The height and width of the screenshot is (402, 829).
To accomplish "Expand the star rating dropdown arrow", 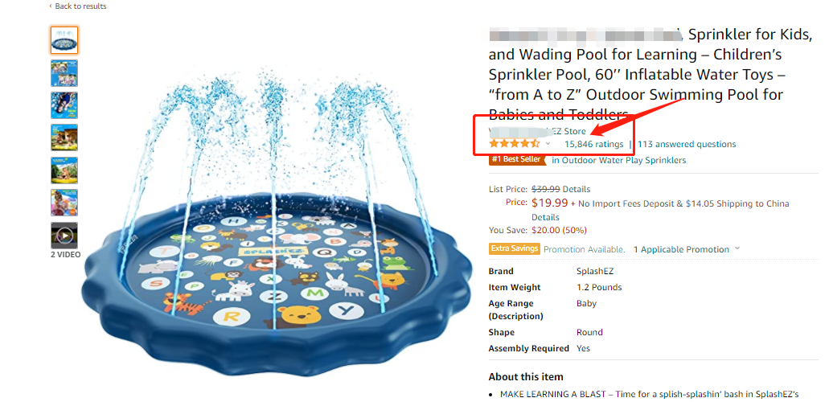I will click(548, 144).
